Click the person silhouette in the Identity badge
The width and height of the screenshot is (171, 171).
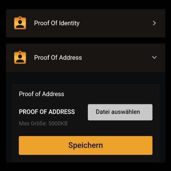pyautogui.click(x=20, y=24)
